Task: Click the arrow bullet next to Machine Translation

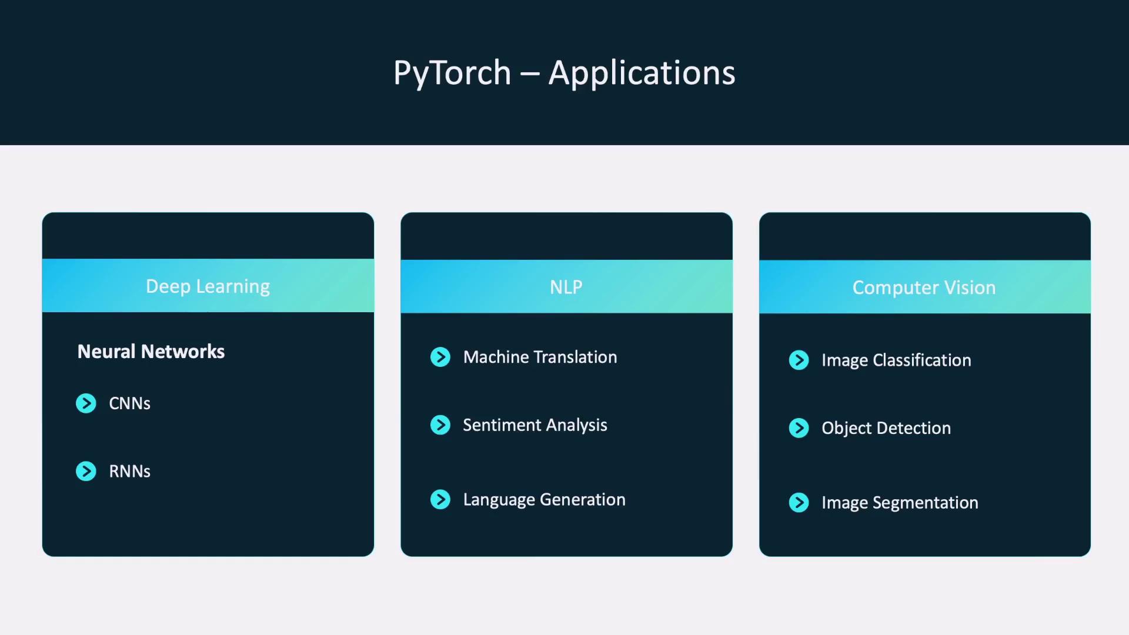Action: pyautogui.click(x=440, y=357)
